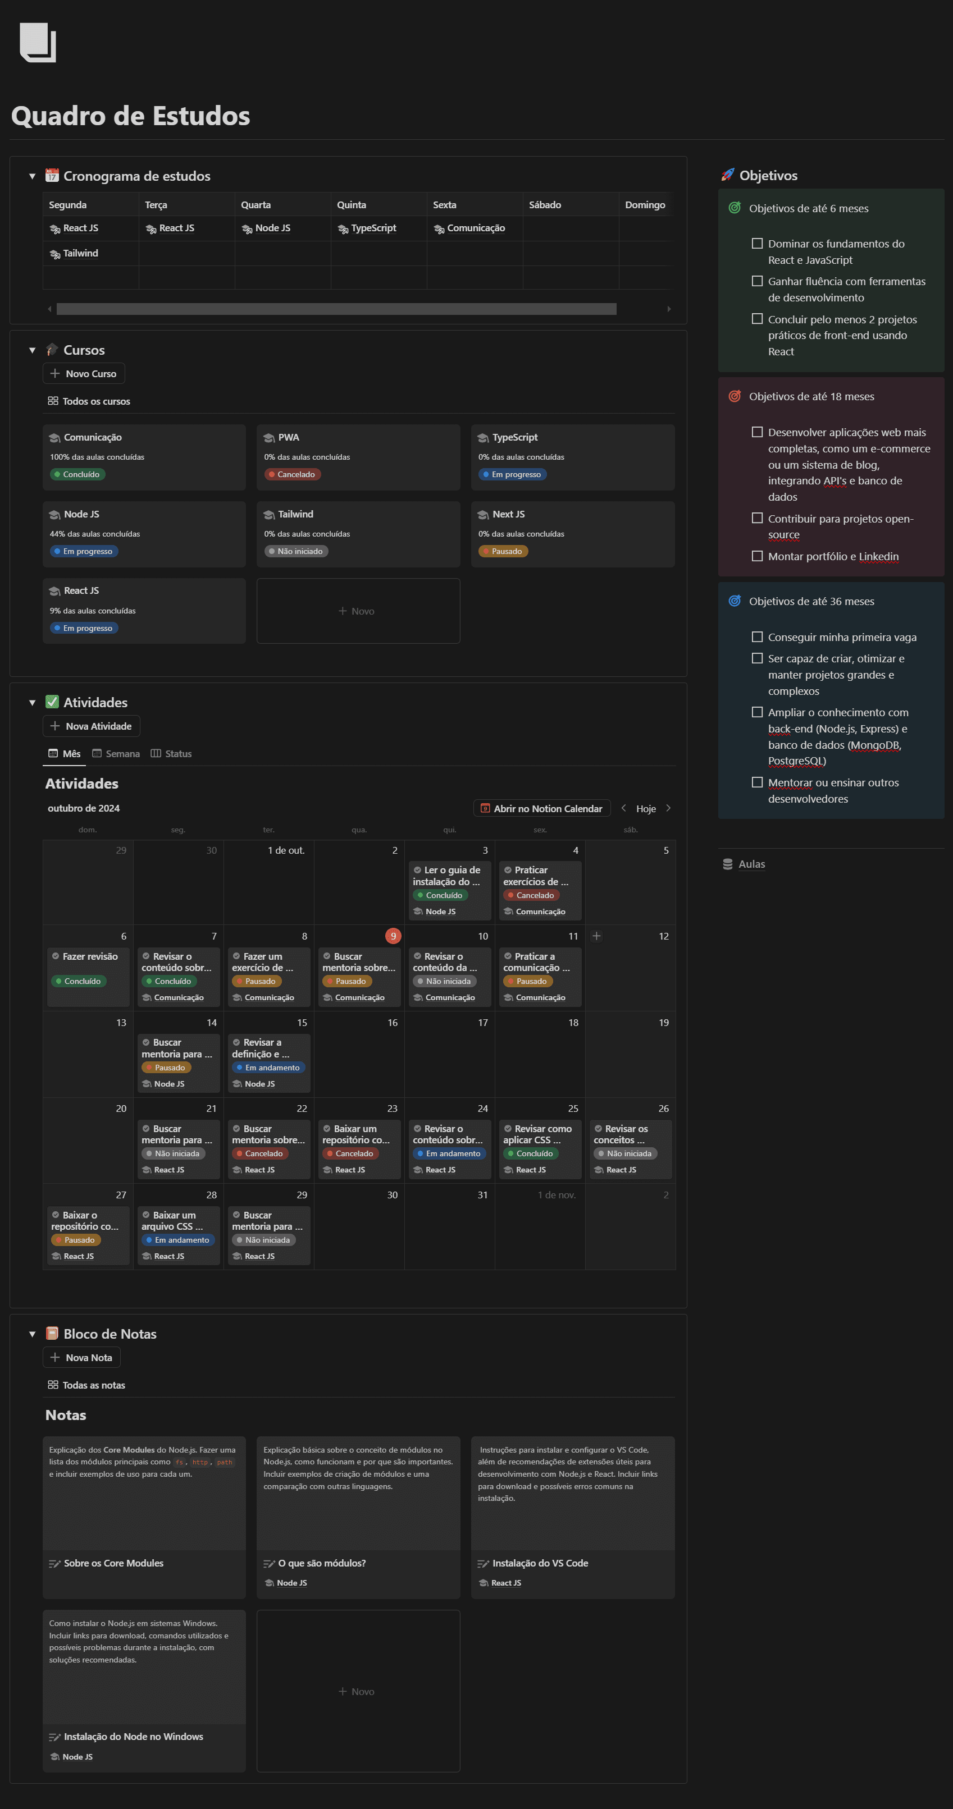This screenshot has width=953, height=1809.
Task: Go to the next month with the right arrow
Action: [668, 808]
